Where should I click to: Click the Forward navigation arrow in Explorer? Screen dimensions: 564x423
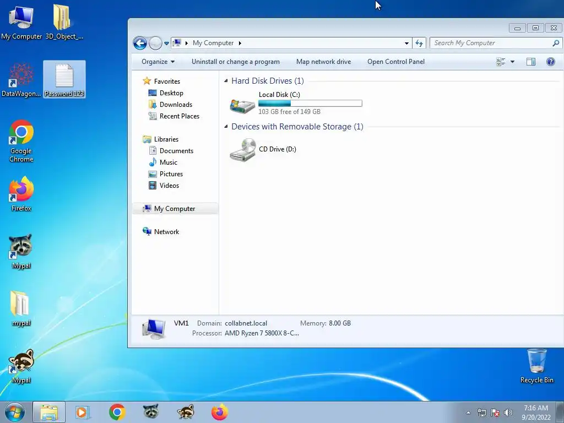tap(155, 43)
